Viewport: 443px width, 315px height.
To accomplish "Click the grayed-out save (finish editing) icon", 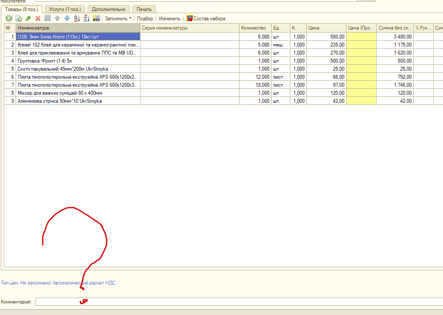I will (47, 19).
